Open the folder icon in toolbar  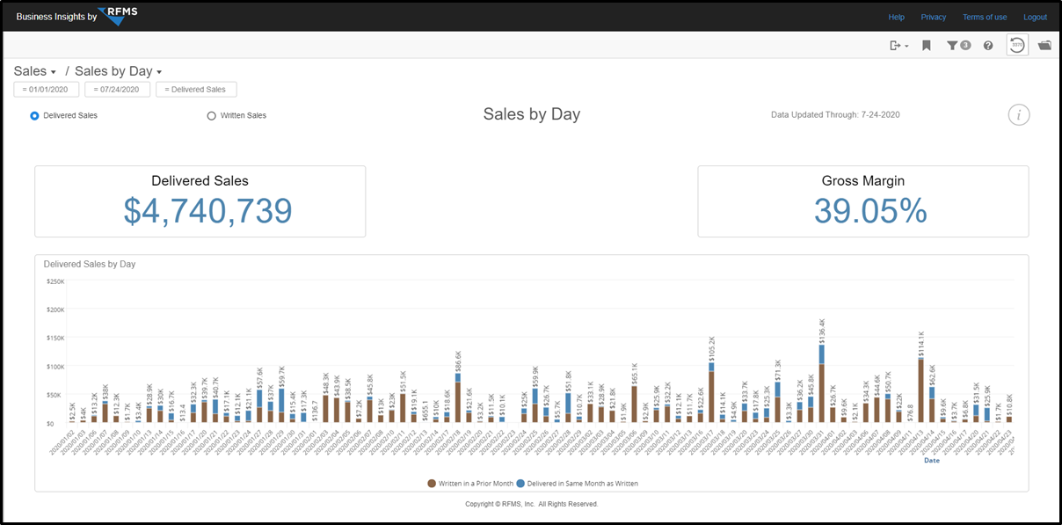pyautogui.click(x=1044, y=45)
